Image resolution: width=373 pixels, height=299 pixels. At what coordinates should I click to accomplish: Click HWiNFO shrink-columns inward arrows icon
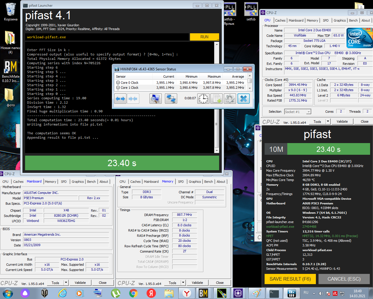tap(133, 99)
